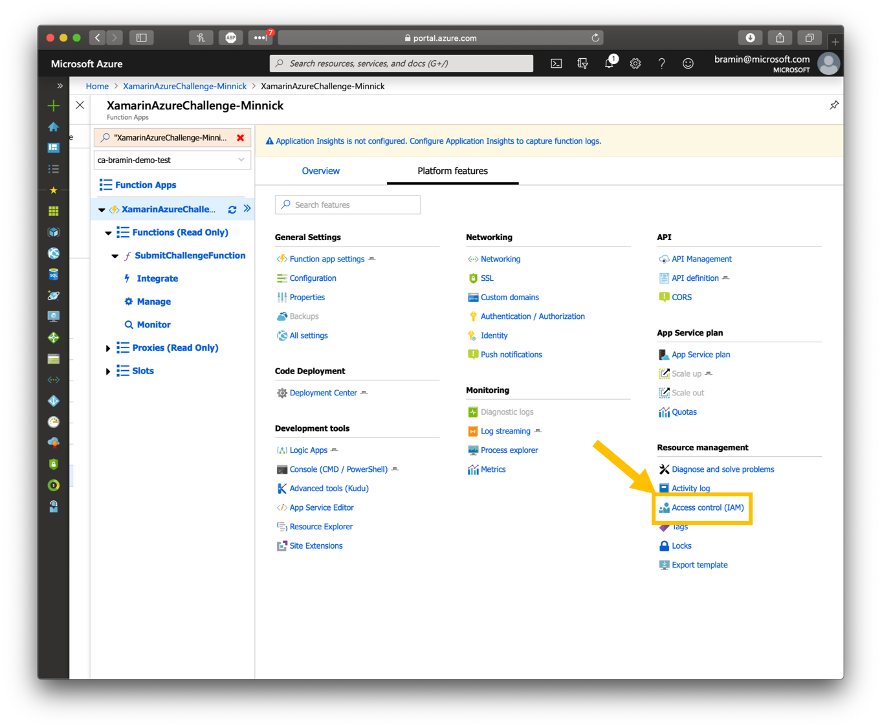Open Function app settings link
Image resolution: width=880 pixels, height=728 pixels.
coord(327,259)
